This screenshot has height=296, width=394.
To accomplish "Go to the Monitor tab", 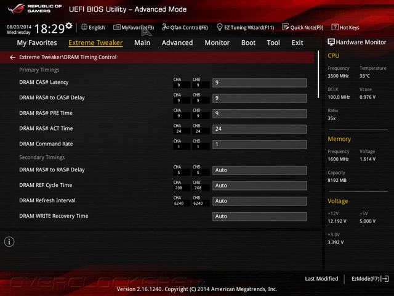I will (x=217, y=43).
